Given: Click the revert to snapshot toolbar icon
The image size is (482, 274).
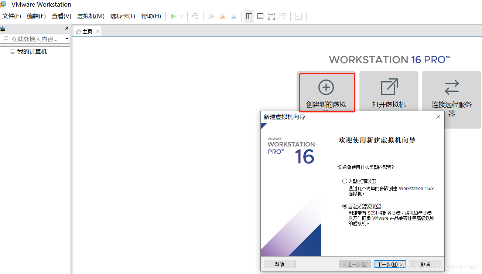Looking at the screenshot, I should 222,16.
